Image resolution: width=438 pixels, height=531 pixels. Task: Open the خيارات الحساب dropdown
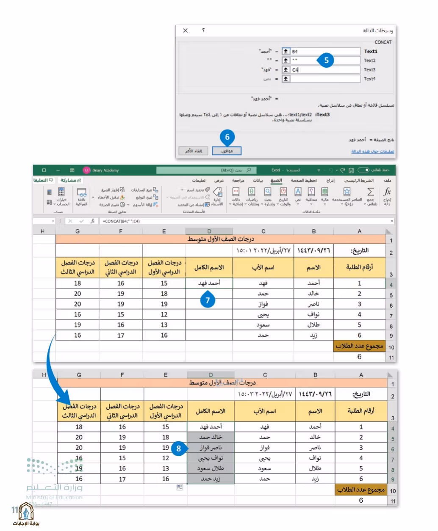point(62,196)
